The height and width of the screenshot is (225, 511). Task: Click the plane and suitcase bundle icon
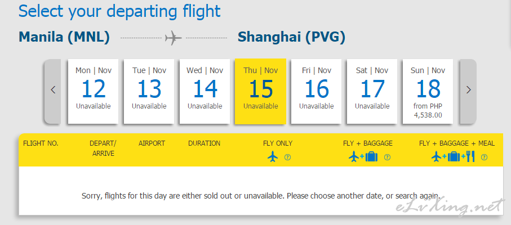(x=363, y=157)
